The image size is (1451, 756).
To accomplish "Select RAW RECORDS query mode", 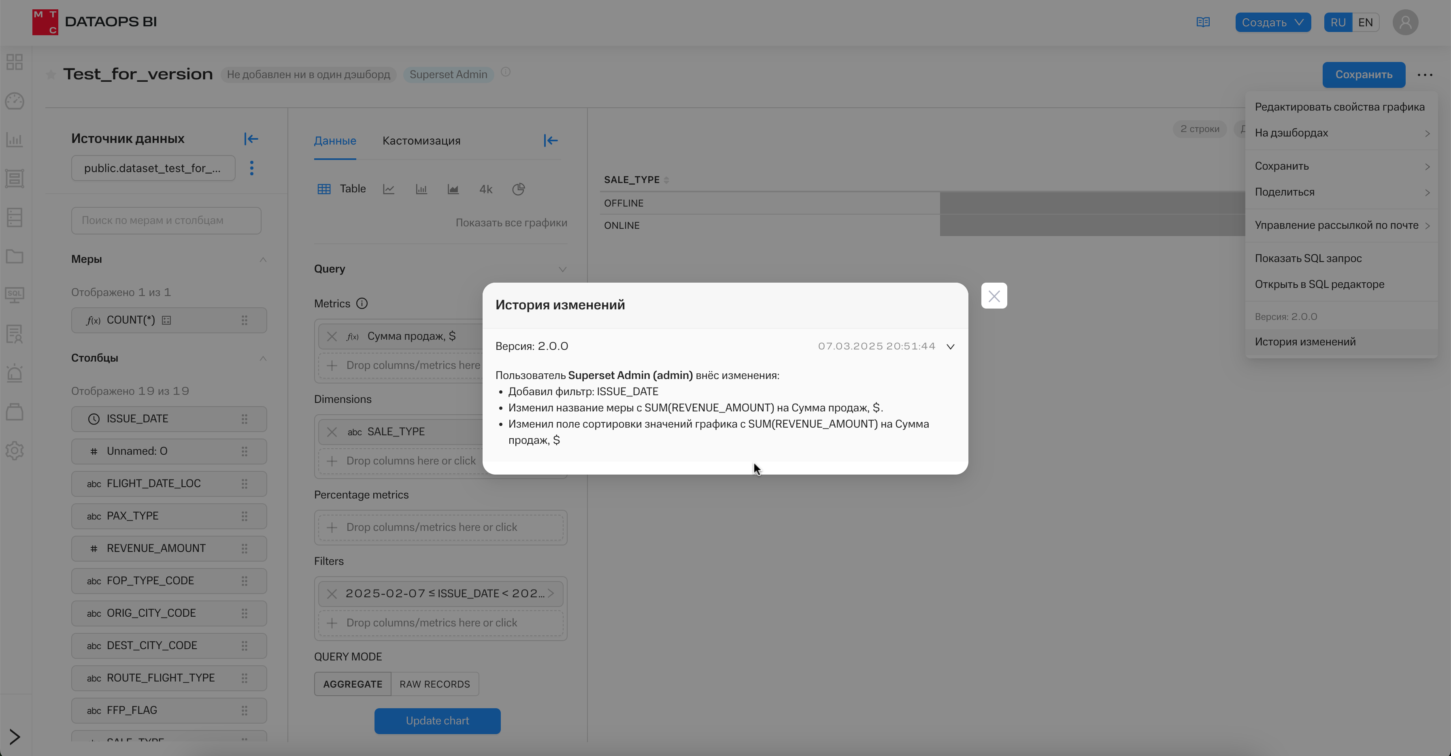I will [435, 684].
